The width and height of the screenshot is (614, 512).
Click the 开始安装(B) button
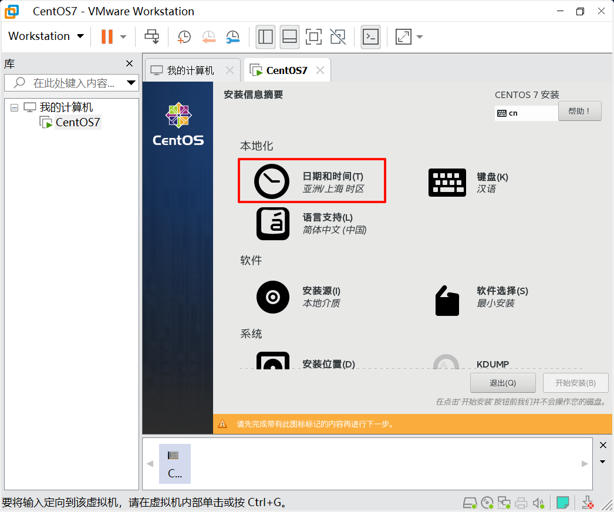tap(576, 383)
